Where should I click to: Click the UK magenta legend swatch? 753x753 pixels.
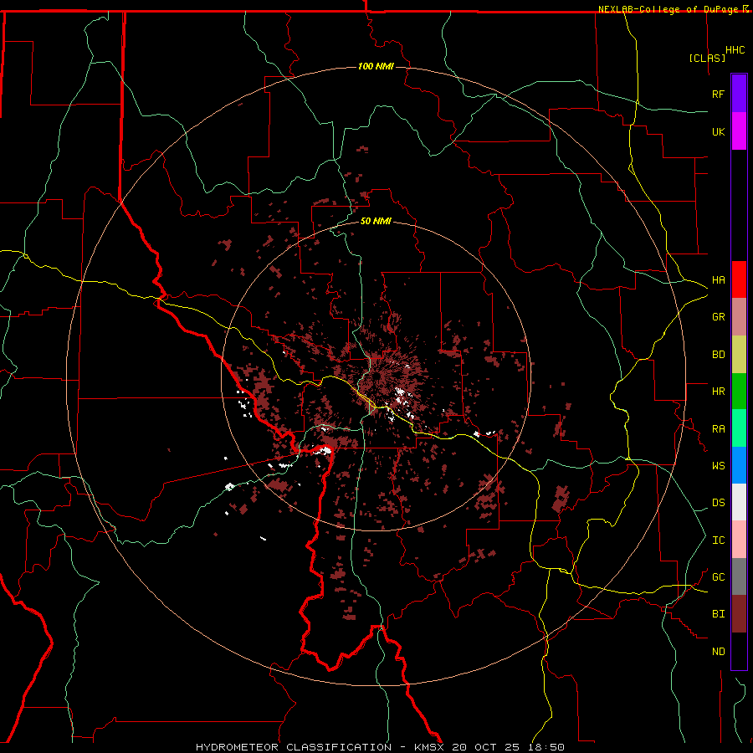pos(739,131)
